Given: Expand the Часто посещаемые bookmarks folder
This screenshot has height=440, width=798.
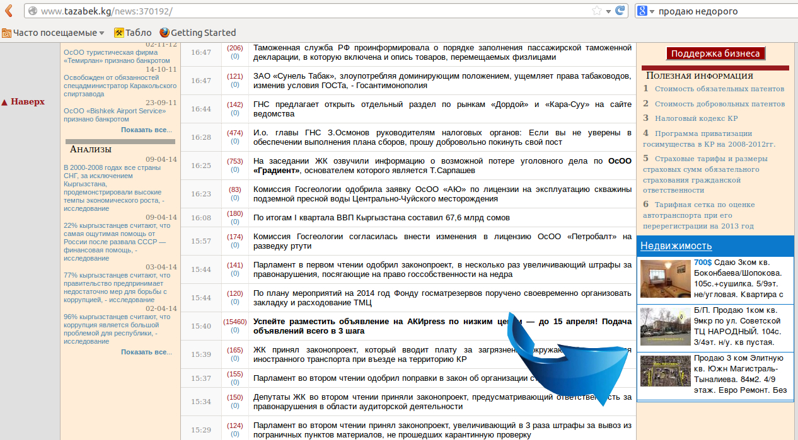Looking at the screenshot, I should [54, 33].
